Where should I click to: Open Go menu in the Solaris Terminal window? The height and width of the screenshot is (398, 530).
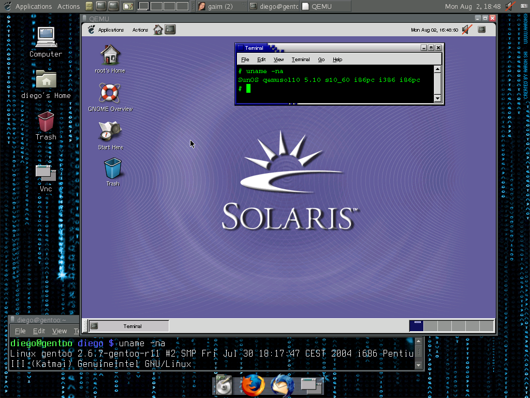[321, 60]
